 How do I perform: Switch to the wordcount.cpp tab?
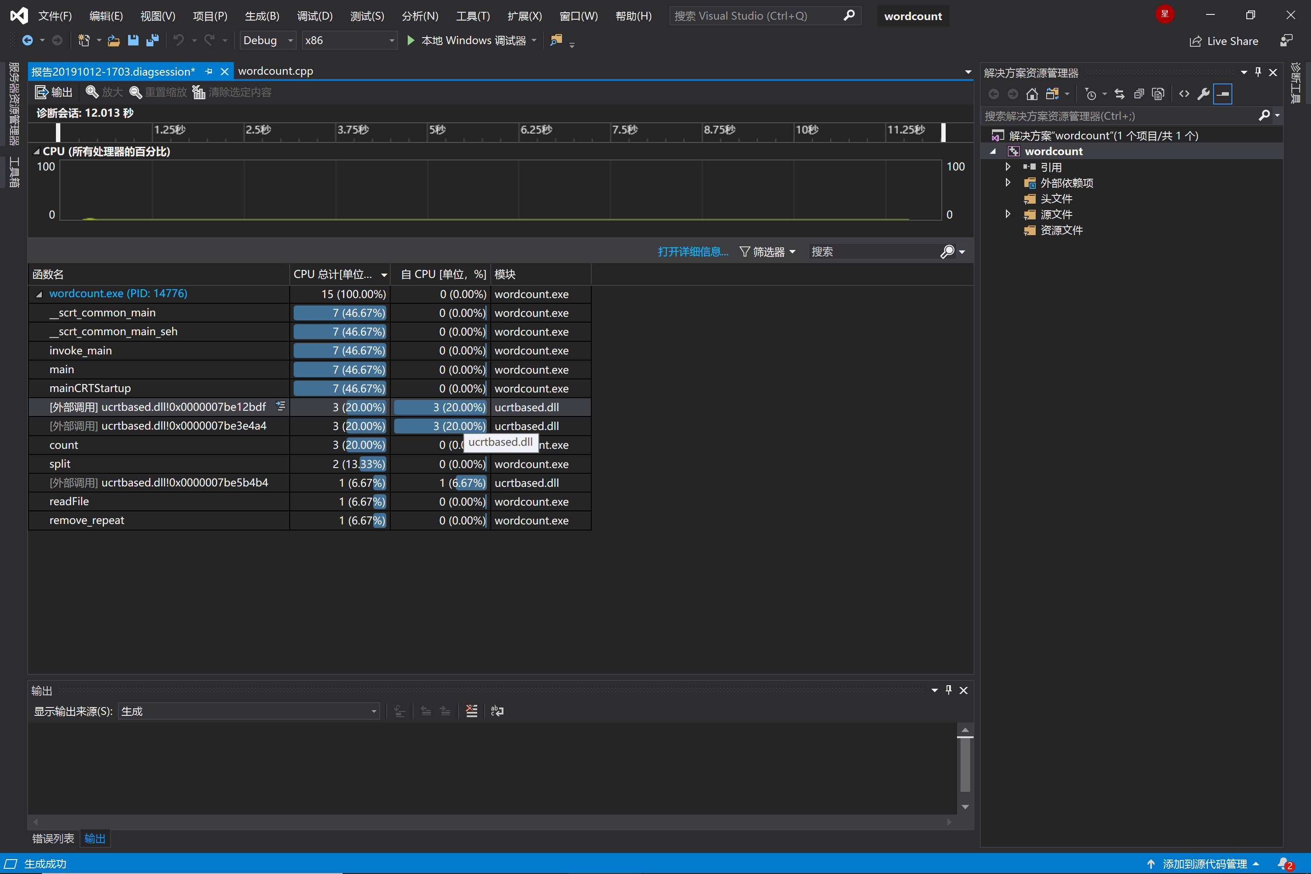[x=275, y=71]
